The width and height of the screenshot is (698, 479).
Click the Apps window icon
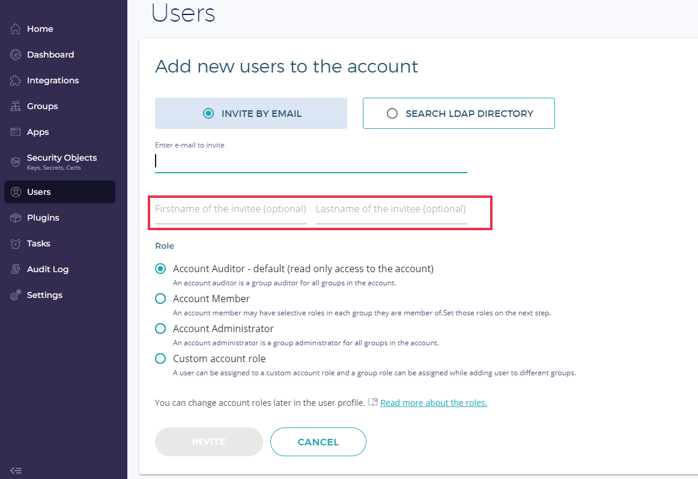click(16, 132)
